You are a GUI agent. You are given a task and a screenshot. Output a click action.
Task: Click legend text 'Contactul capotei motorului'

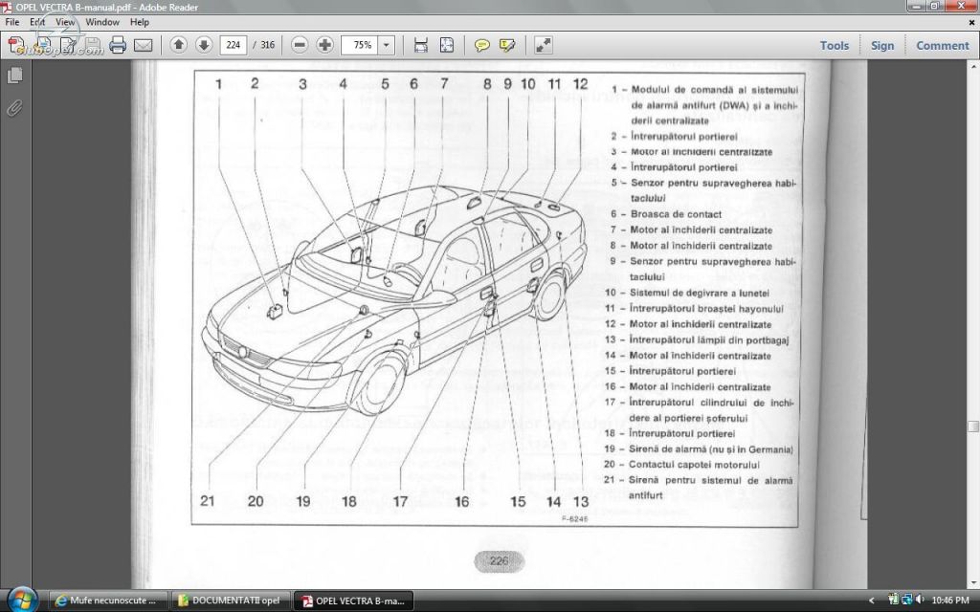pos(694,465)
